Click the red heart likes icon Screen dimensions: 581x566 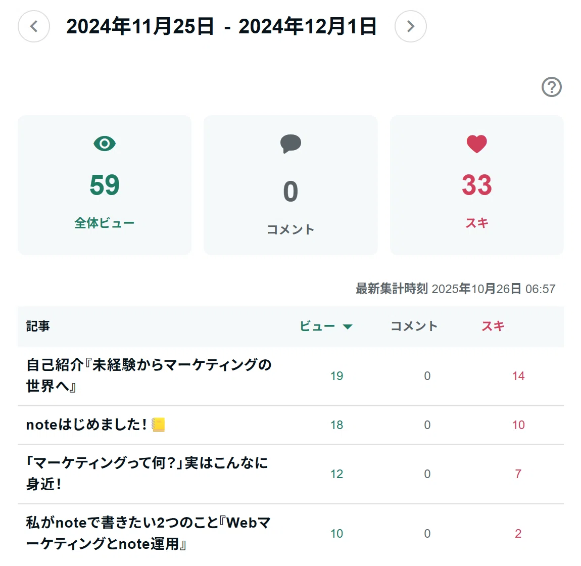pos(476,144)
